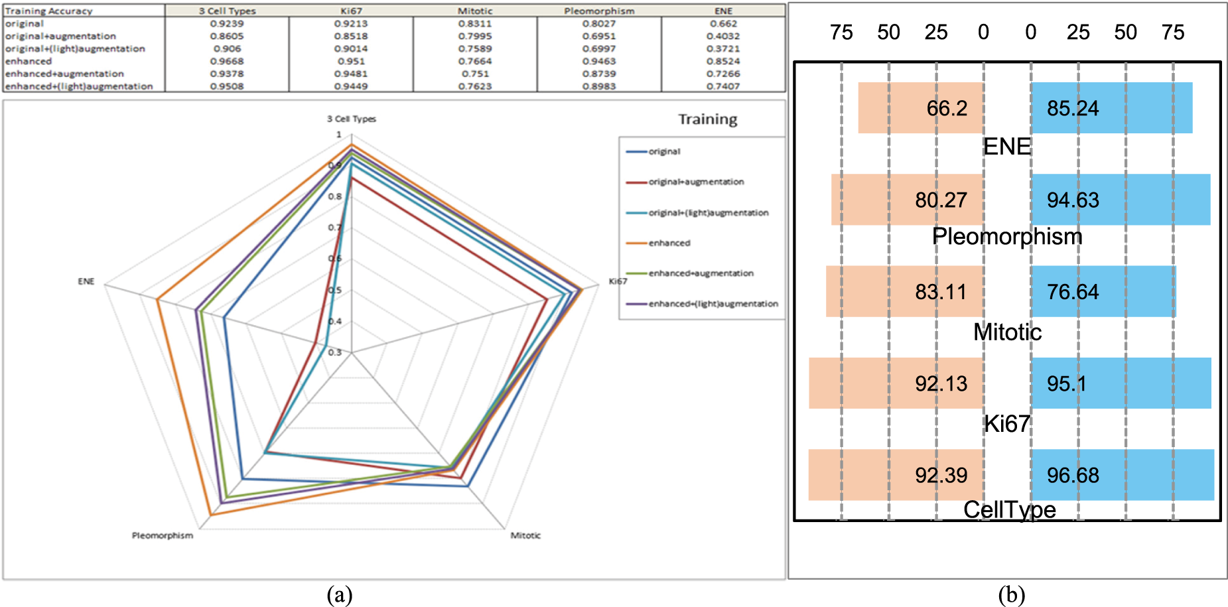Select the table cell showing 0.9668
The width and height of the screenshot is (1228, 607).
point(227,61)
